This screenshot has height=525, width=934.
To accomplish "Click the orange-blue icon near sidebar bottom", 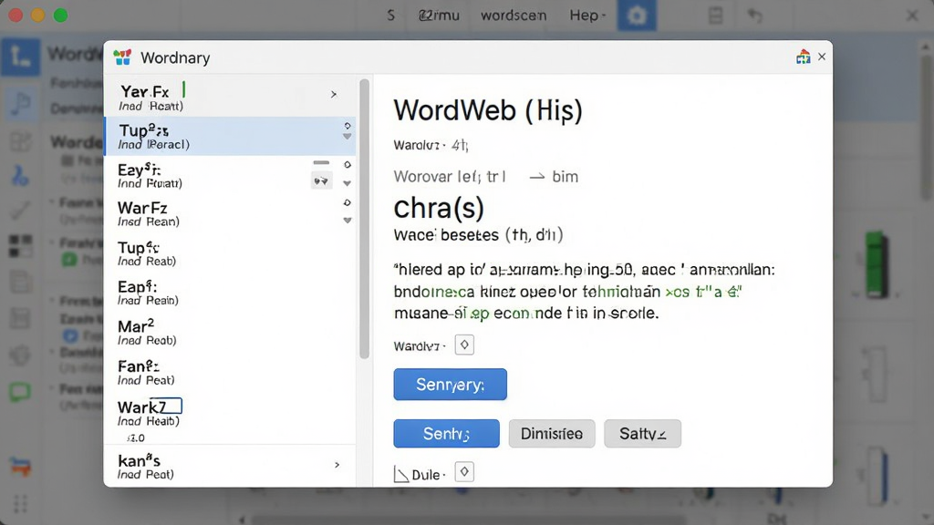I will click(x=20, y=466).
